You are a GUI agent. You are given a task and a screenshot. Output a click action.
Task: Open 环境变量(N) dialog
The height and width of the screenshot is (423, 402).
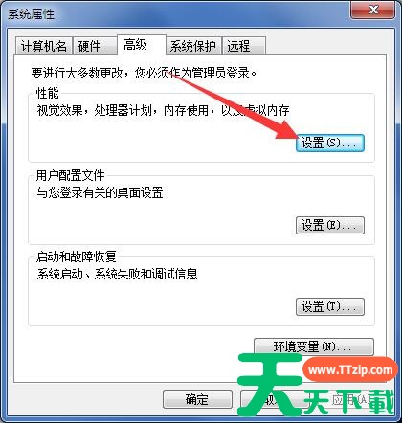pyautogui.click(x=314, y=346)
